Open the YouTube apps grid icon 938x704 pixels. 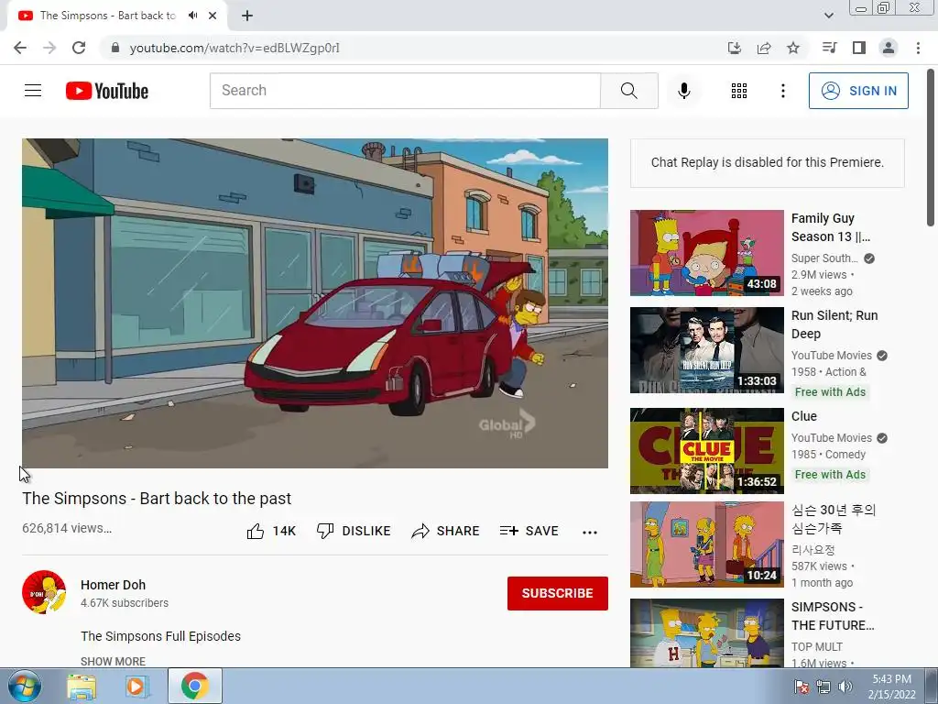(739, 91)
